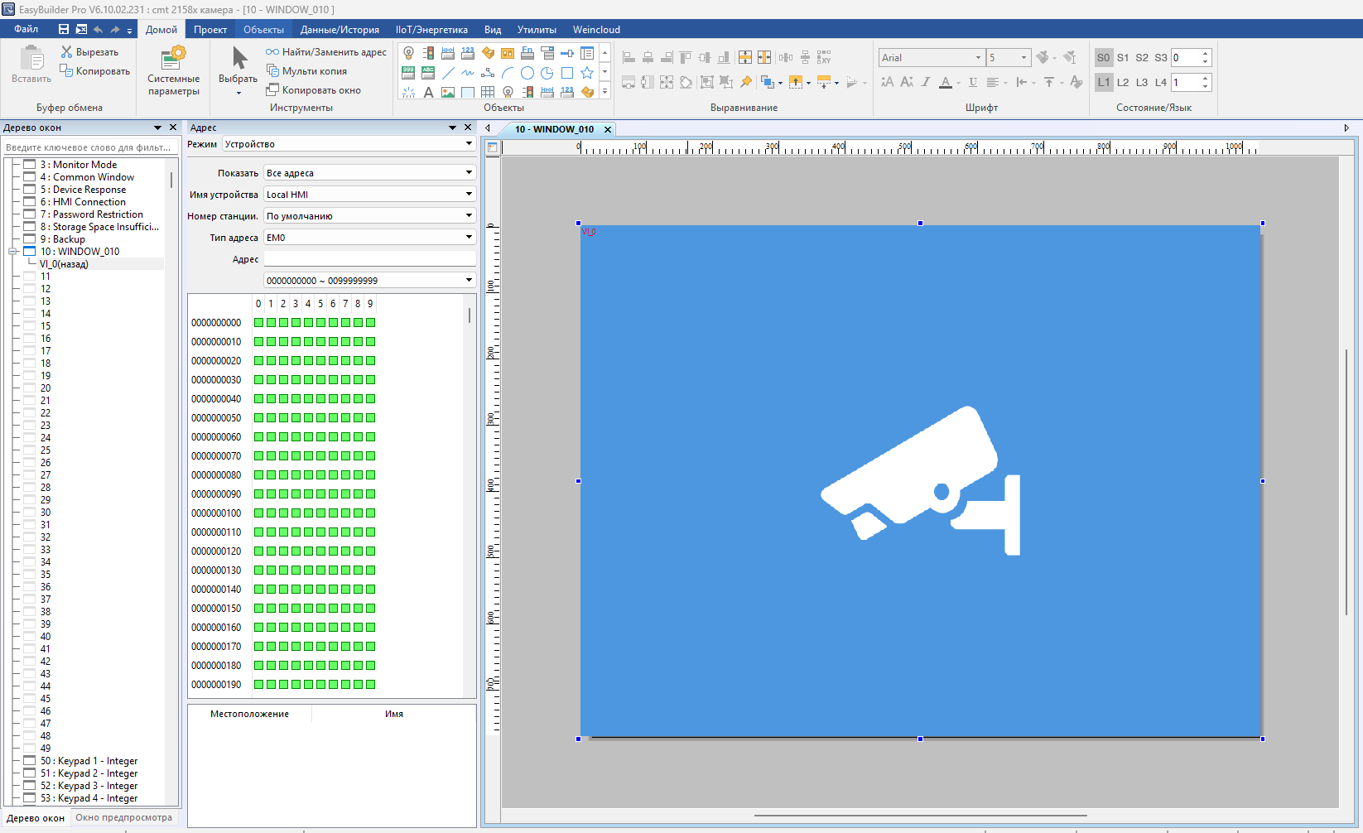Screen dimensions: 1363x833
Task: Switch to Окно предпросмотра tab
Action: click(123, 817)
